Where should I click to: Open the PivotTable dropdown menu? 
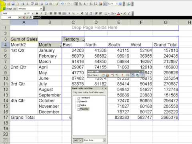click(x=93, y=75)
